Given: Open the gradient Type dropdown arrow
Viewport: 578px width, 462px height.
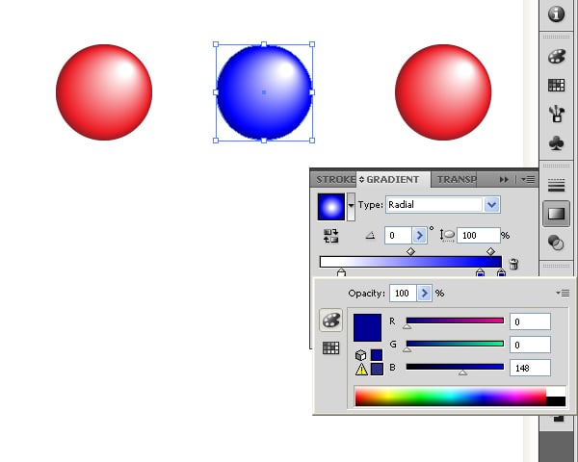Looking at the screenshot, I should pyautogui.click(x=491, y=204).
